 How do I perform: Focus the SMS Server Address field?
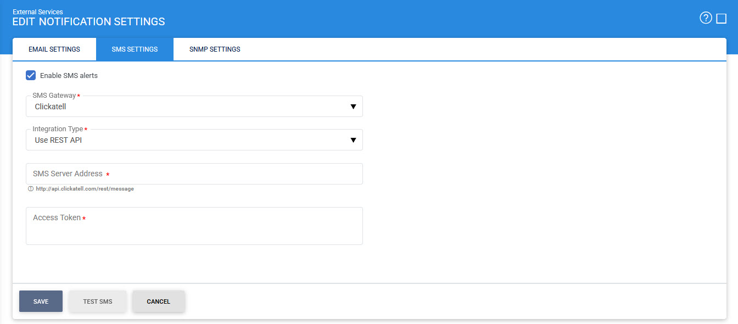194,174
